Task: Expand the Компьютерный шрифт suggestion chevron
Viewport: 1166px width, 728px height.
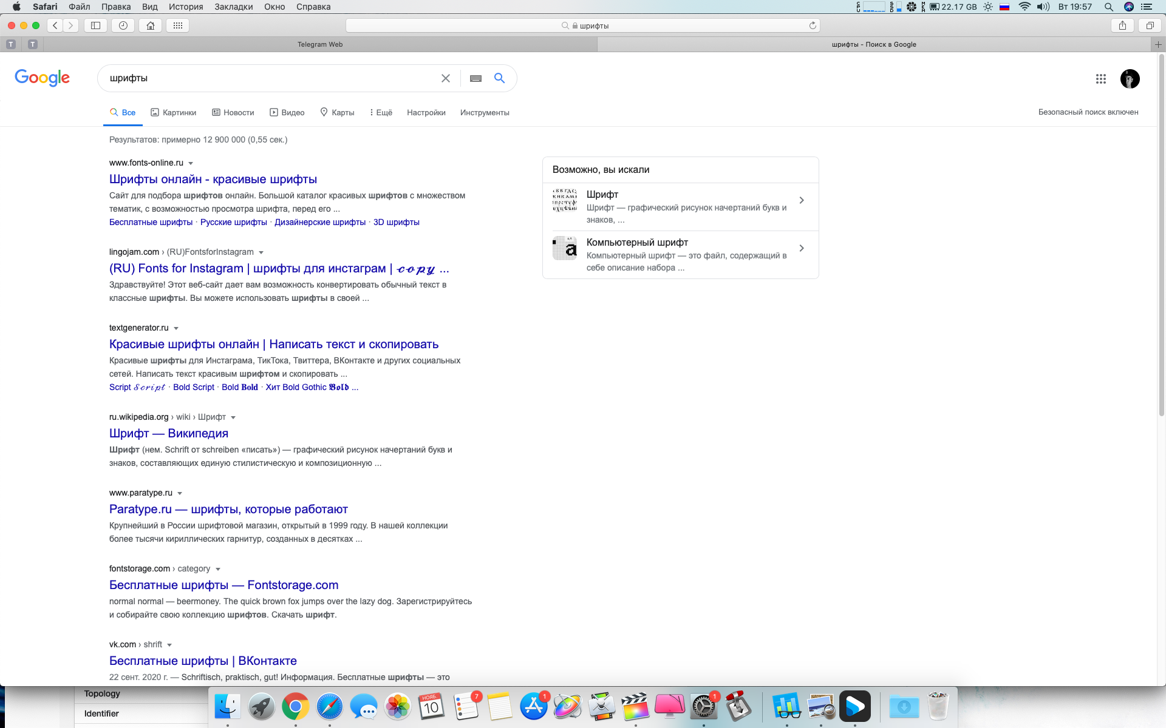Action: 802,248
